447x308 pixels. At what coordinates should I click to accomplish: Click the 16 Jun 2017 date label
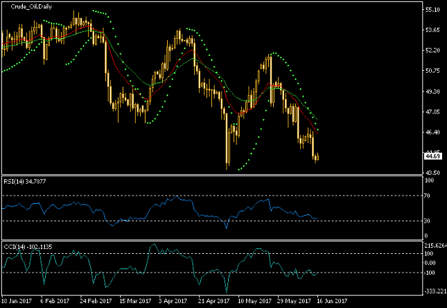[332, 301]
